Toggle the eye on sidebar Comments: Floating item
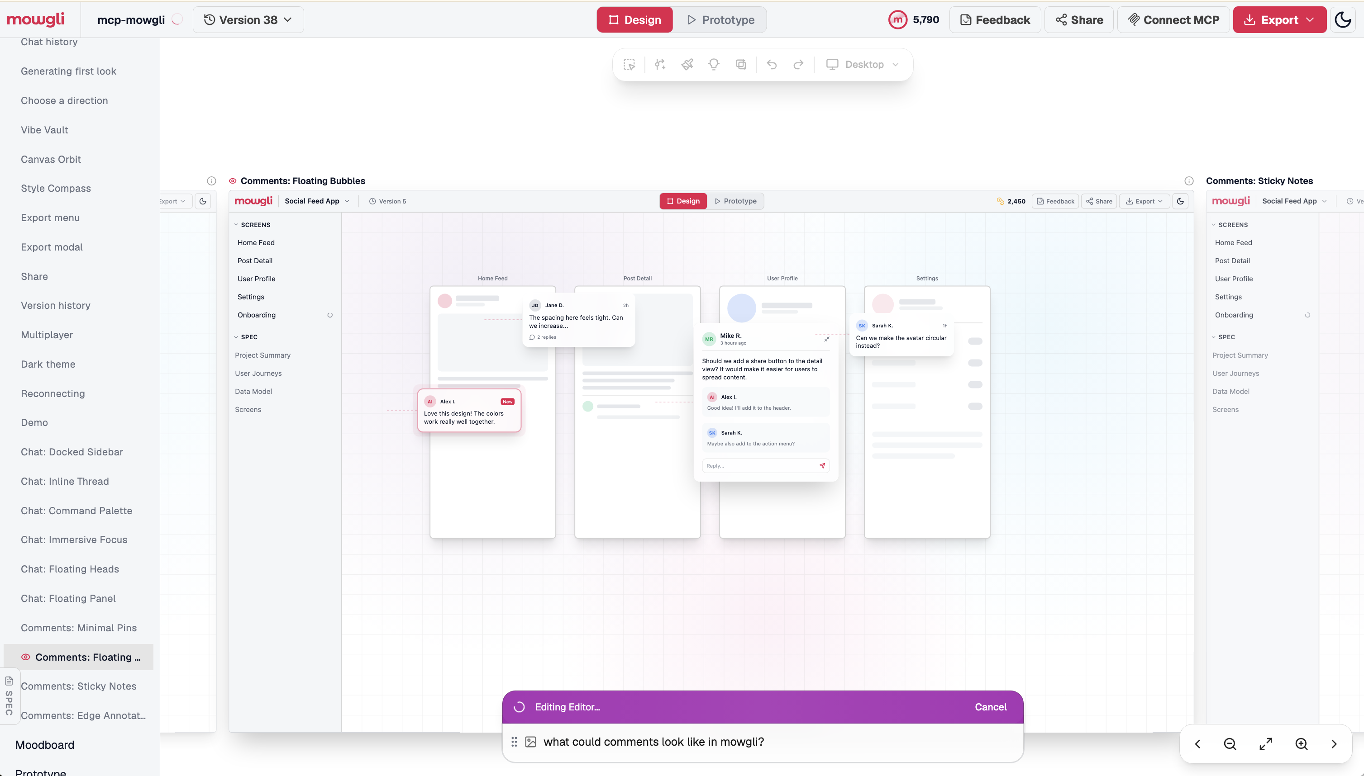 (x=26, y=657)
